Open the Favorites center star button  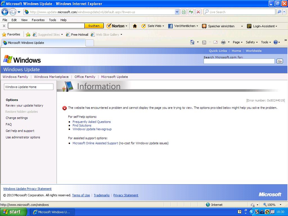(11, 34)
